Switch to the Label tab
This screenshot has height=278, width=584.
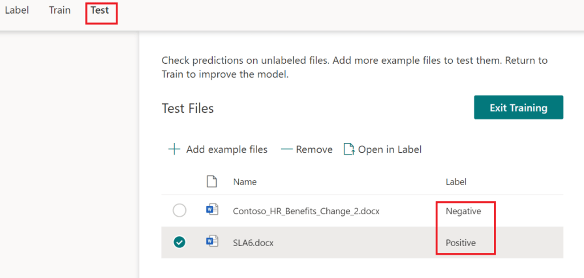17,10
